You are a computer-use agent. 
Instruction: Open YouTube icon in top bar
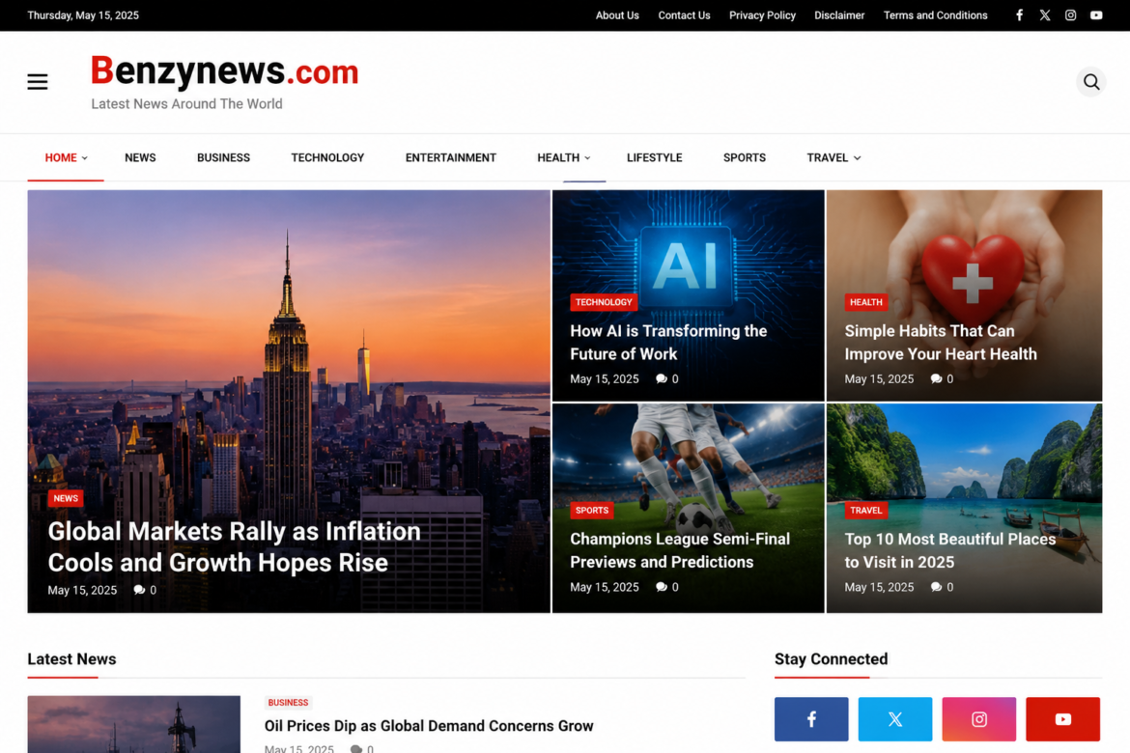tap(1096, 15)
